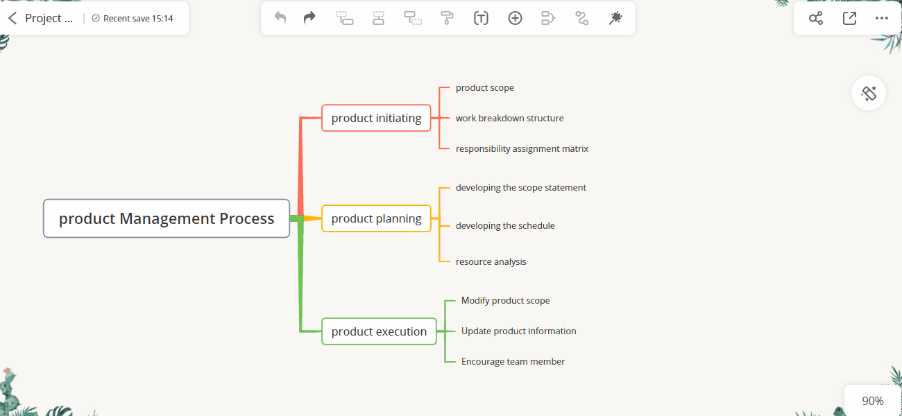Open the insert plus-circle tool
The image size is (902, 416).
(515, 18)
